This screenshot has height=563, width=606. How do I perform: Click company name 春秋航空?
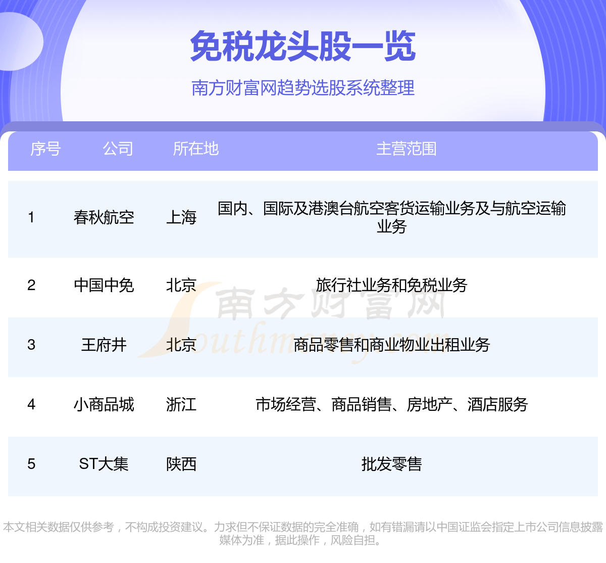(104, 217)
